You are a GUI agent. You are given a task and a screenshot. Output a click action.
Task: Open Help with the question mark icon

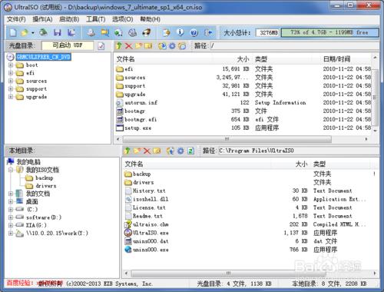194,32
